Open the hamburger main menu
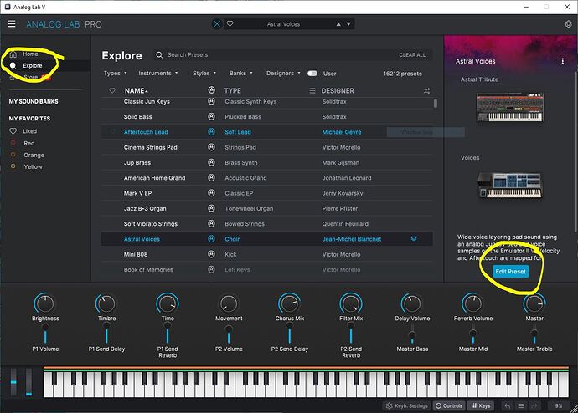The image size is (578, 413). click(12, 24)
